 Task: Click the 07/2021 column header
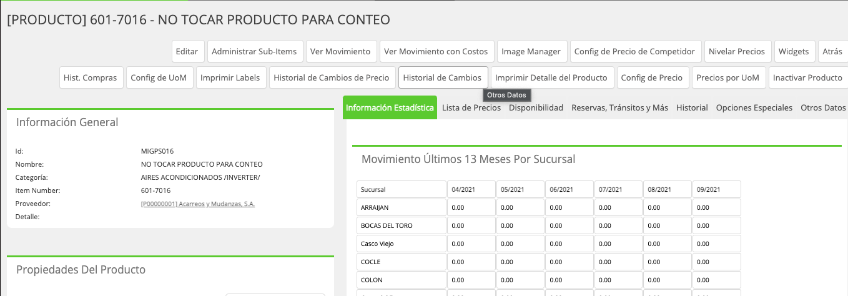click(x=618, y=189)
